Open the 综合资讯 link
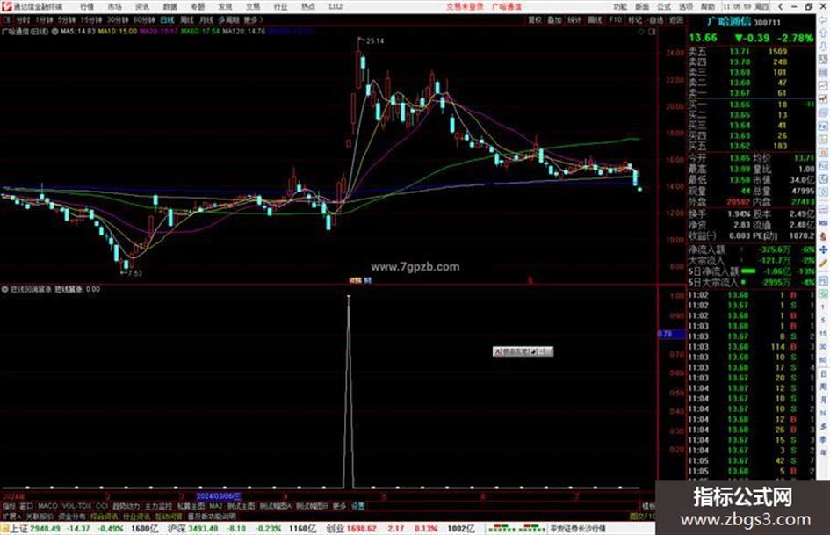This screenshot has height=535, width=830. [x=105, y=516]
